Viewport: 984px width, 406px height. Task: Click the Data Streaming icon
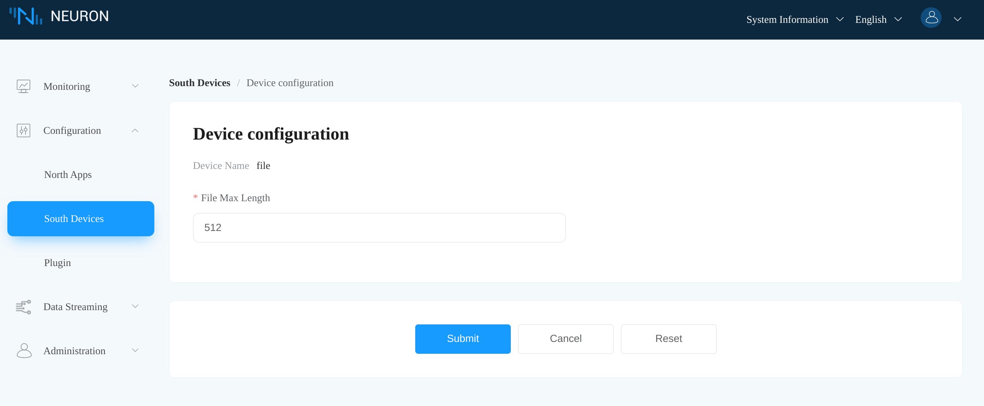pyautogui.click(x=23, y=307)
